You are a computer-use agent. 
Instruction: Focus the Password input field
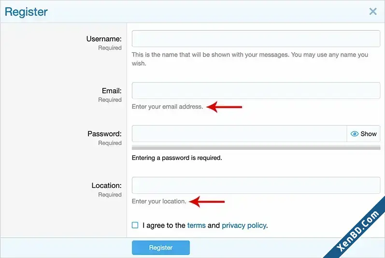tap(239, 133)
